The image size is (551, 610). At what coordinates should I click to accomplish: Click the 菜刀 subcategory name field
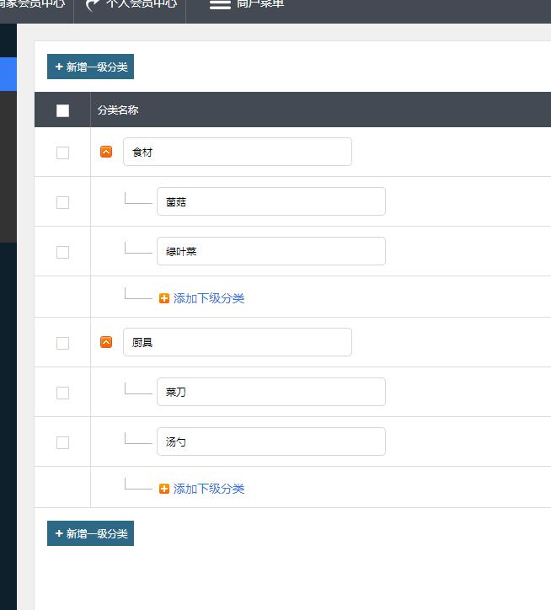tap(271, 392)
